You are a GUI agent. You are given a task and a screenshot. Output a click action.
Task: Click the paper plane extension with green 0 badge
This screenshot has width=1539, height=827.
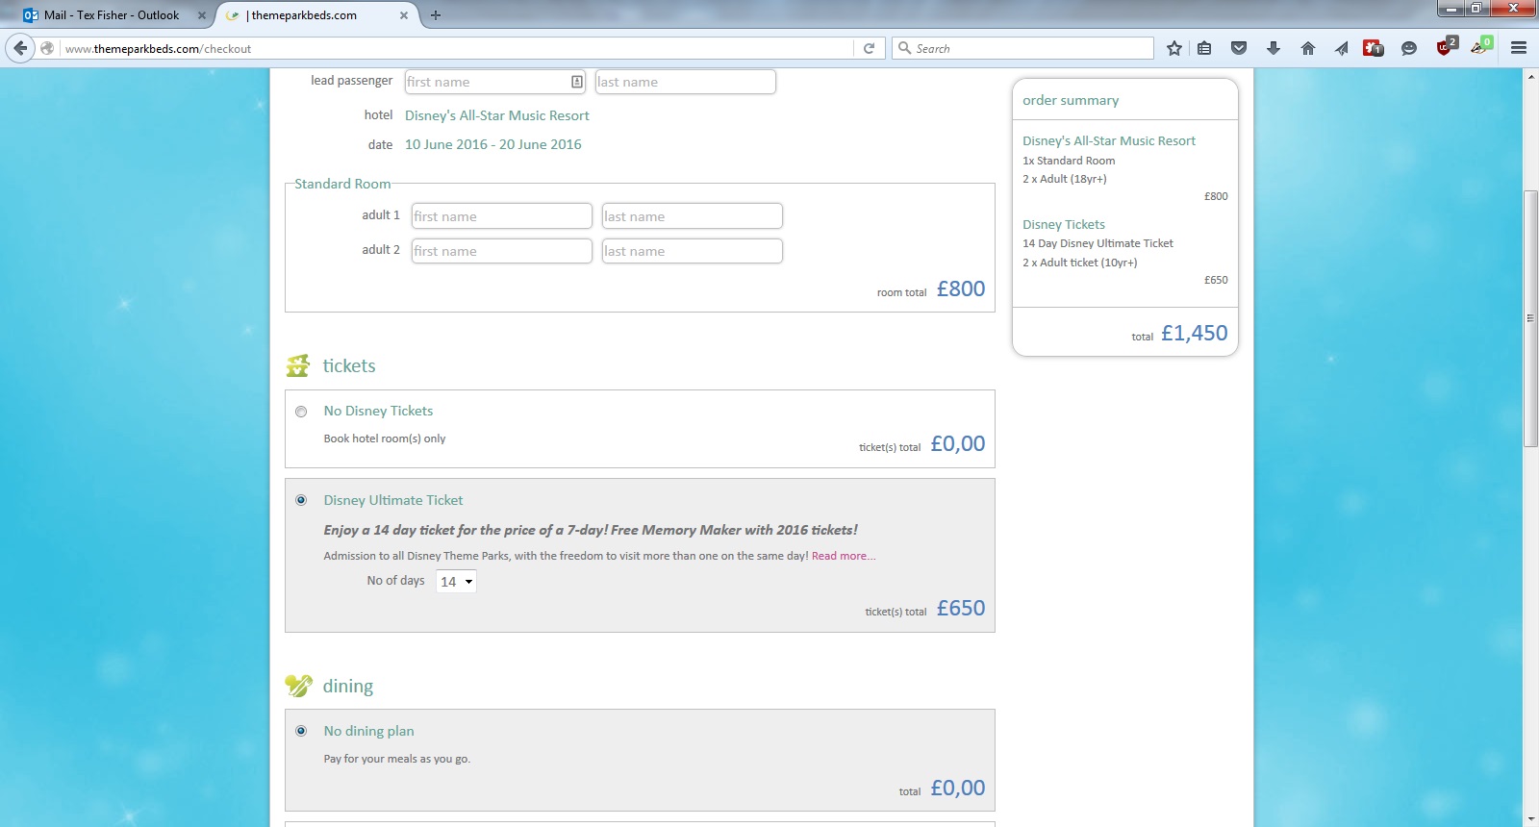click(x=1481, y=46)
